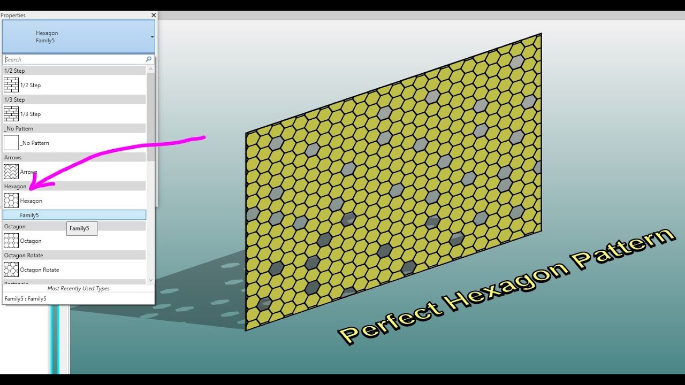Viewport: 685px width, 385px height.
Task: Click the type list scroll up arrow
Action: pos(150,70)
